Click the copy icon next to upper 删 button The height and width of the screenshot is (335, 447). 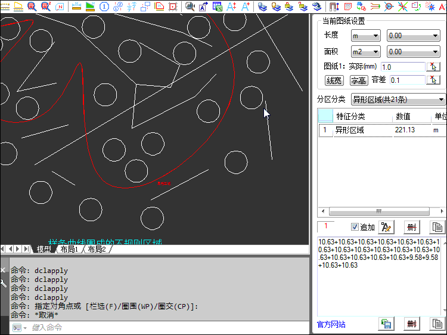[437, 227]
